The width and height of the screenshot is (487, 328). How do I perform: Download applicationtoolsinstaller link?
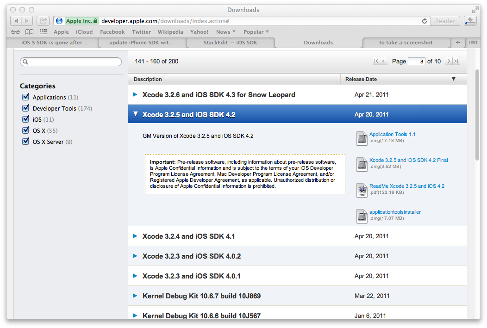click(x=395, y=212)
